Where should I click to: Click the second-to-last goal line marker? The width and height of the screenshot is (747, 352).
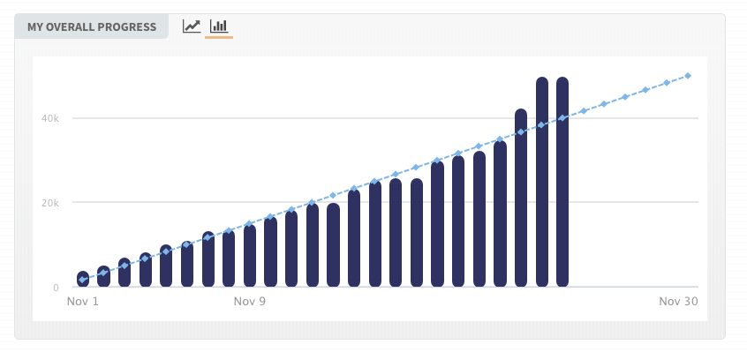pos(667,83)
